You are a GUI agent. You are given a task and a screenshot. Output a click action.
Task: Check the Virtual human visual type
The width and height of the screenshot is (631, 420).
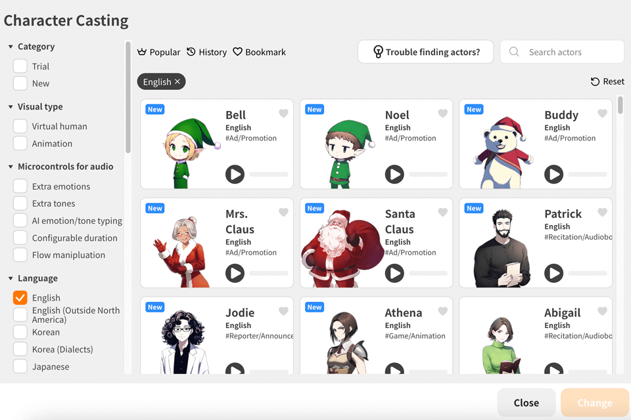click(x=20, y=126)
